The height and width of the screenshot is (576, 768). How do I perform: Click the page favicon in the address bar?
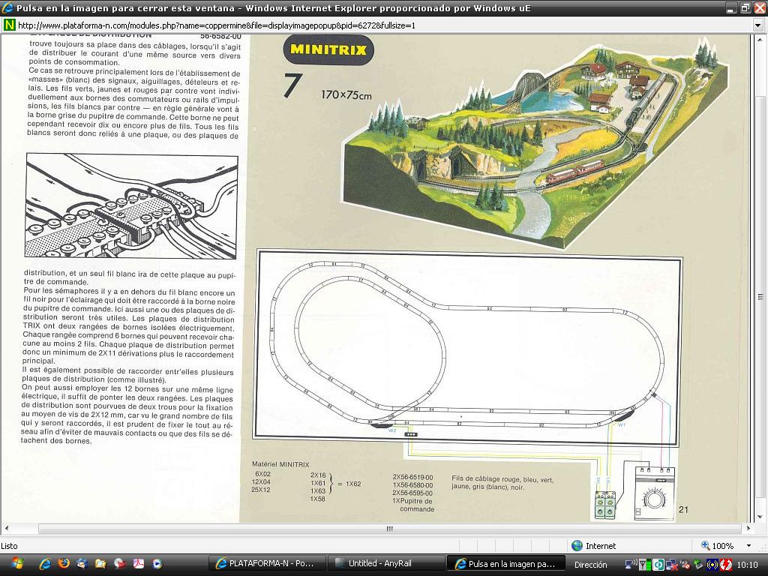tap(9, 25)
